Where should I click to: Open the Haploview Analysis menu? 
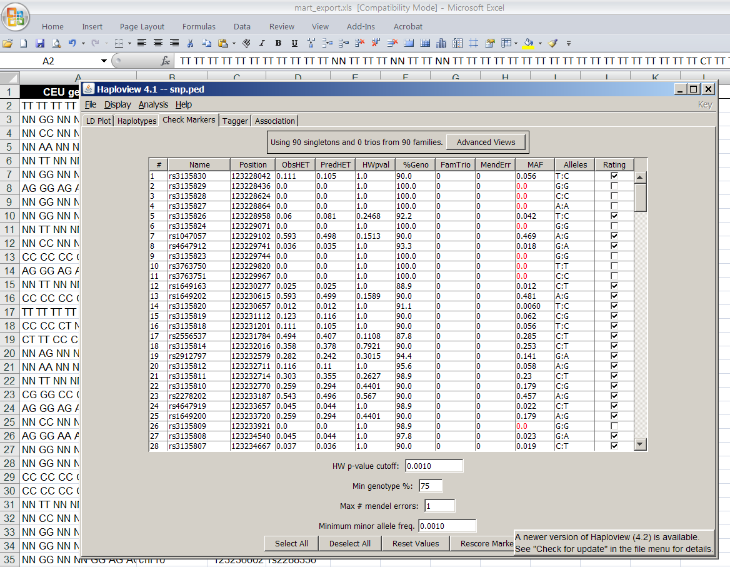tap(153, 105)
